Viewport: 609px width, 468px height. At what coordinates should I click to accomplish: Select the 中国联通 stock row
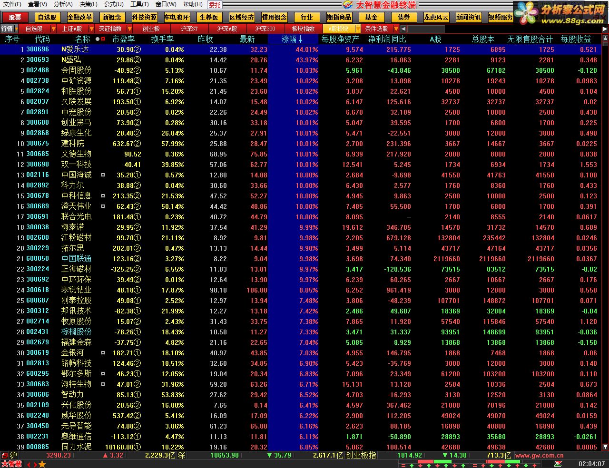click(x=301, y=259)
